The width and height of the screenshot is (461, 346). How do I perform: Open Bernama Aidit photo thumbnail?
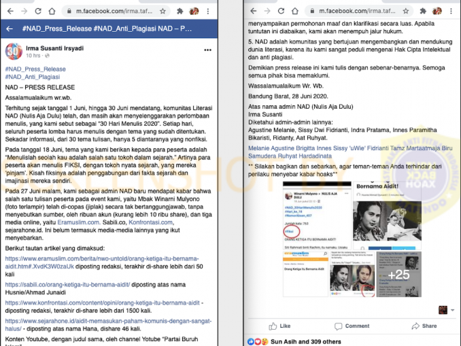coord(387,215)
